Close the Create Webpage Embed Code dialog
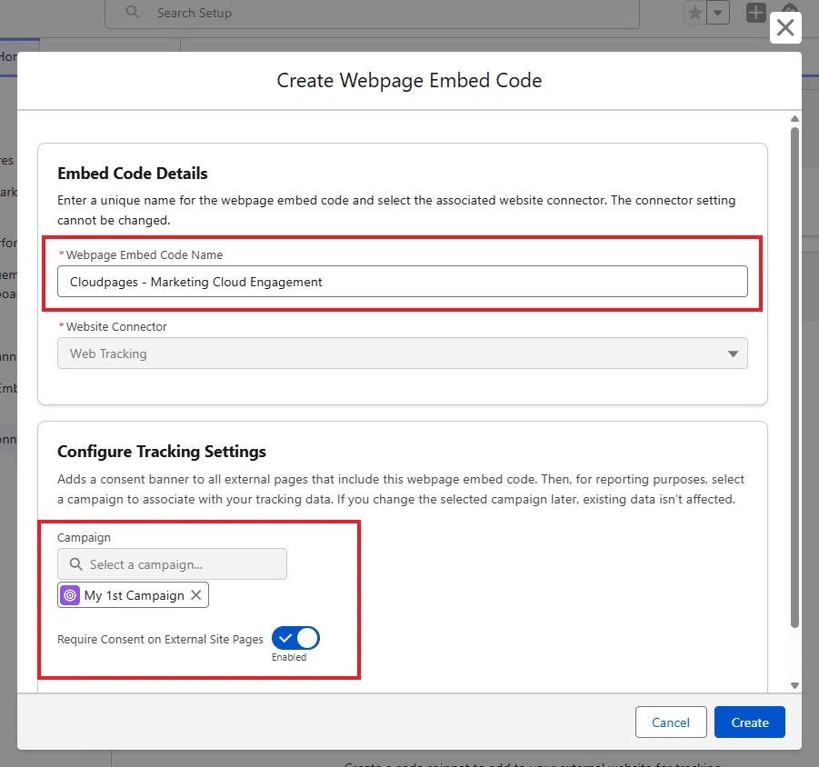819x767 pixels. [785, 27]
